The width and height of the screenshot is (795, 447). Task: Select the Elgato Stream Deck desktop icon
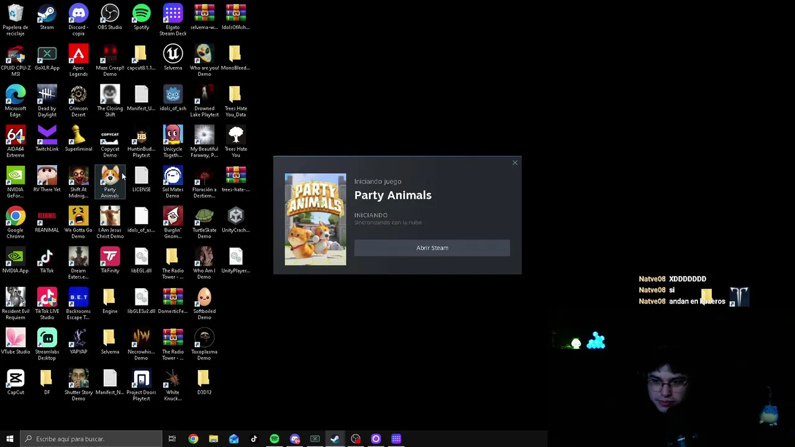click(x=173, y=20)
